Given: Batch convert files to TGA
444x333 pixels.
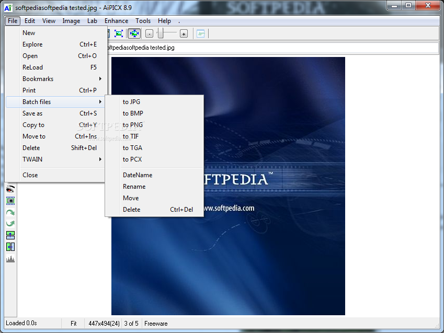Looking at the screenshot, I should point(154,148).
